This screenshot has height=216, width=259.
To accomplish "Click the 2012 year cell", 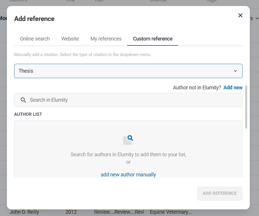I will (x=71, y=212).
